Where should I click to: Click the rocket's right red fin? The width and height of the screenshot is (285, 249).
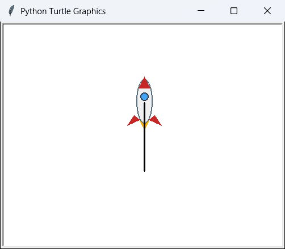156,121
